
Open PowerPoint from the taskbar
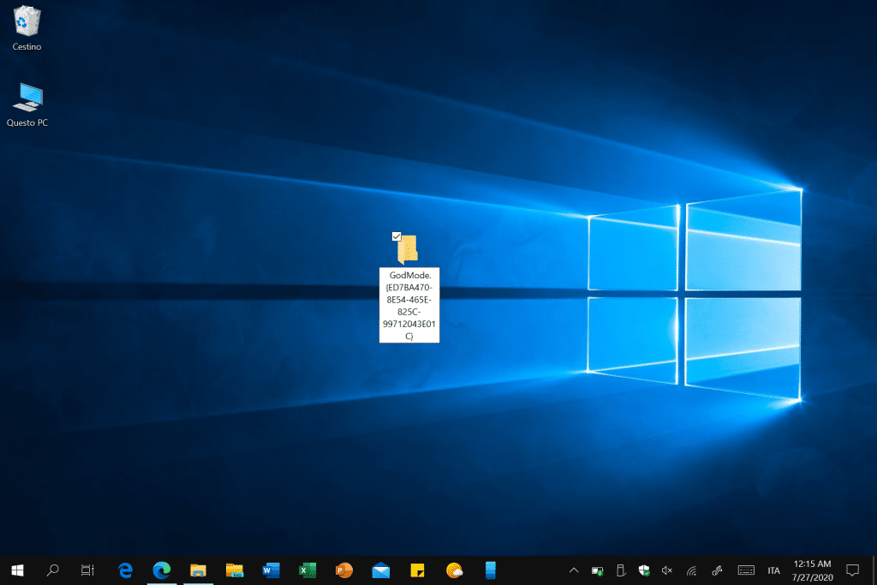point(344,570)
